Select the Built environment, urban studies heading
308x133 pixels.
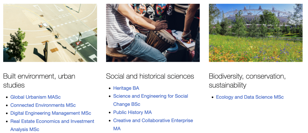(x=39, y=81)
